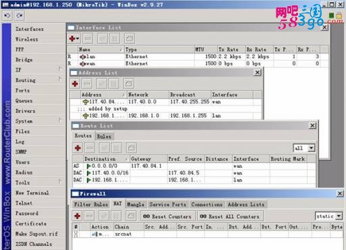Remove the selected route in Route List
This screenshot has width=346, height=250.
click(90, 148)
